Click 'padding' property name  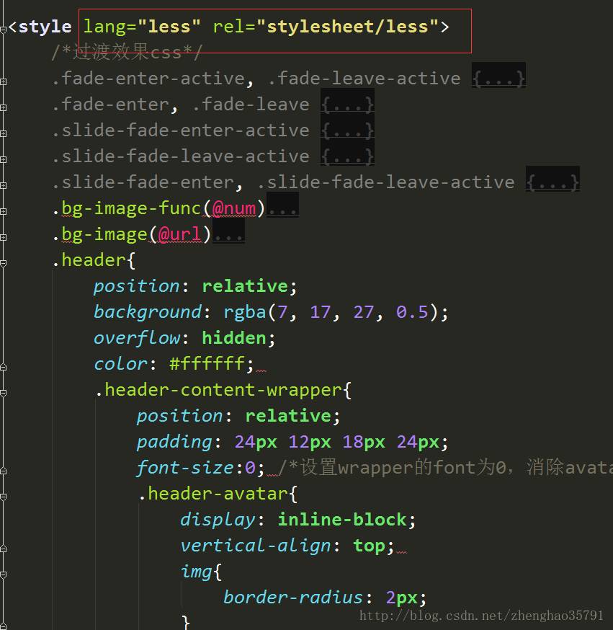click(x=174, y=442)
